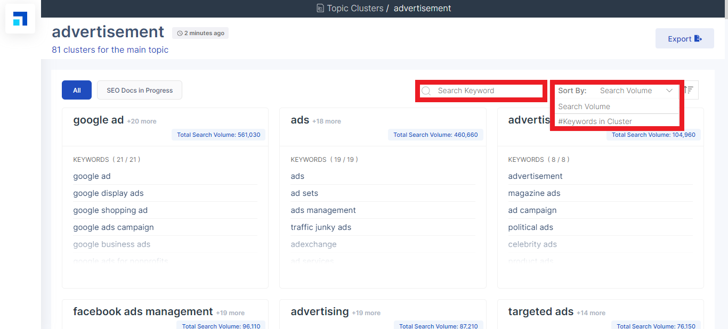The image size is (728, 329).
Task: Select keyword adexchange
Action: point(313,244)
